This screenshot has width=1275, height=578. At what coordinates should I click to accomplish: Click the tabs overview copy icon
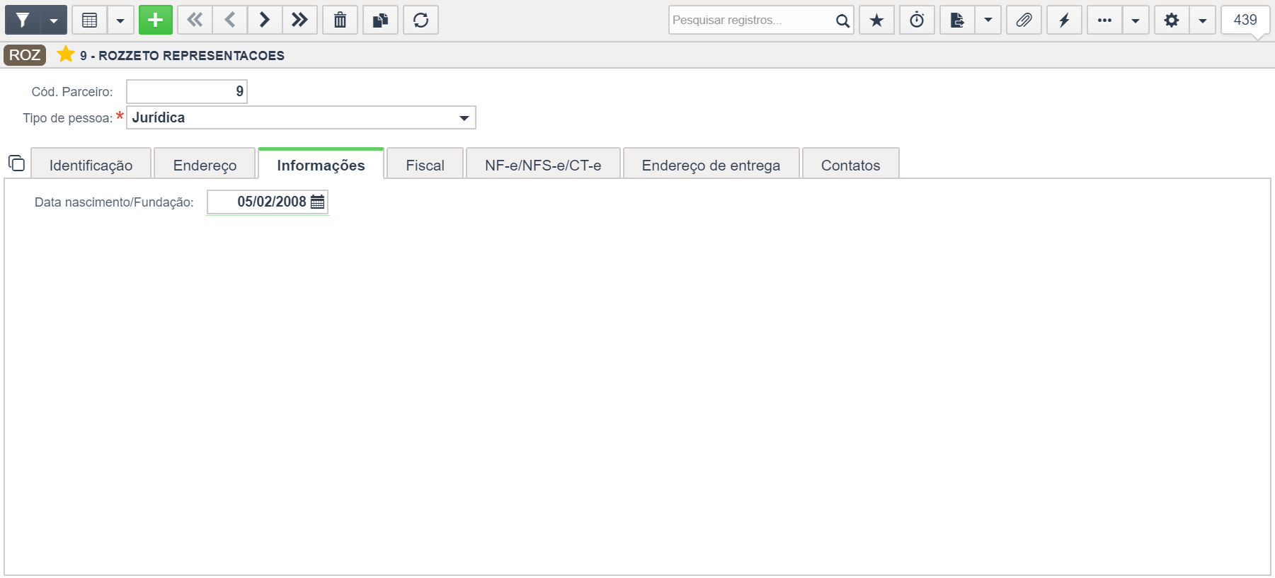coord(16,163)
